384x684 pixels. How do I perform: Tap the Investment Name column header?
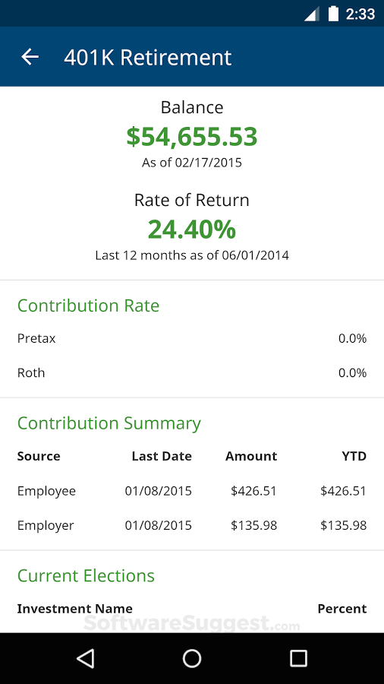pyautogui.click(x=75, y=609)
